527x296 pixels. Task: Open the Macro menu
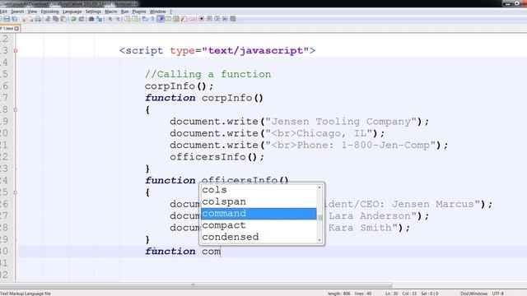111,12
